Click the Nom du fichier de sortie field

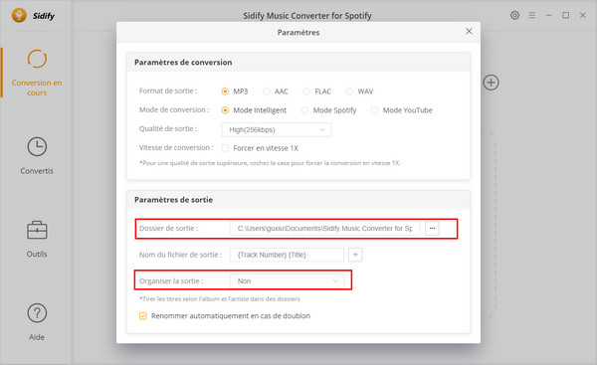pyautogui.click(x=287, y=255)
